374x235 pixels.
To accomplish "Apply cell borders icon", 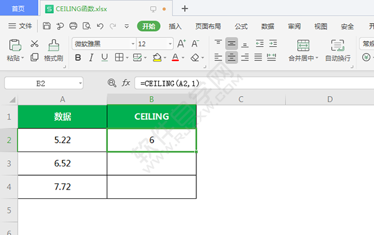I will tap(119, 57).
